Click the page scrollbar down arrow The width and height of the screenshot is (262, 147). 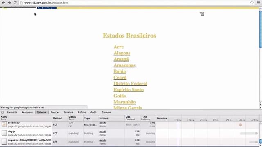click(260, 108)
